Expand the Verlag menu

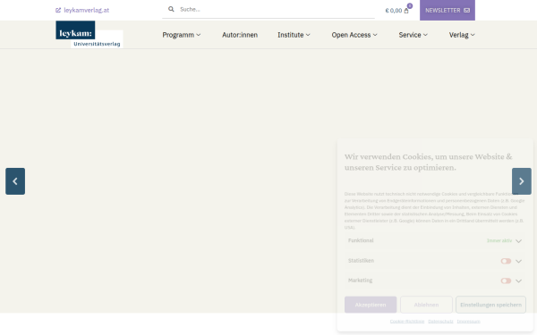(462, 35)
